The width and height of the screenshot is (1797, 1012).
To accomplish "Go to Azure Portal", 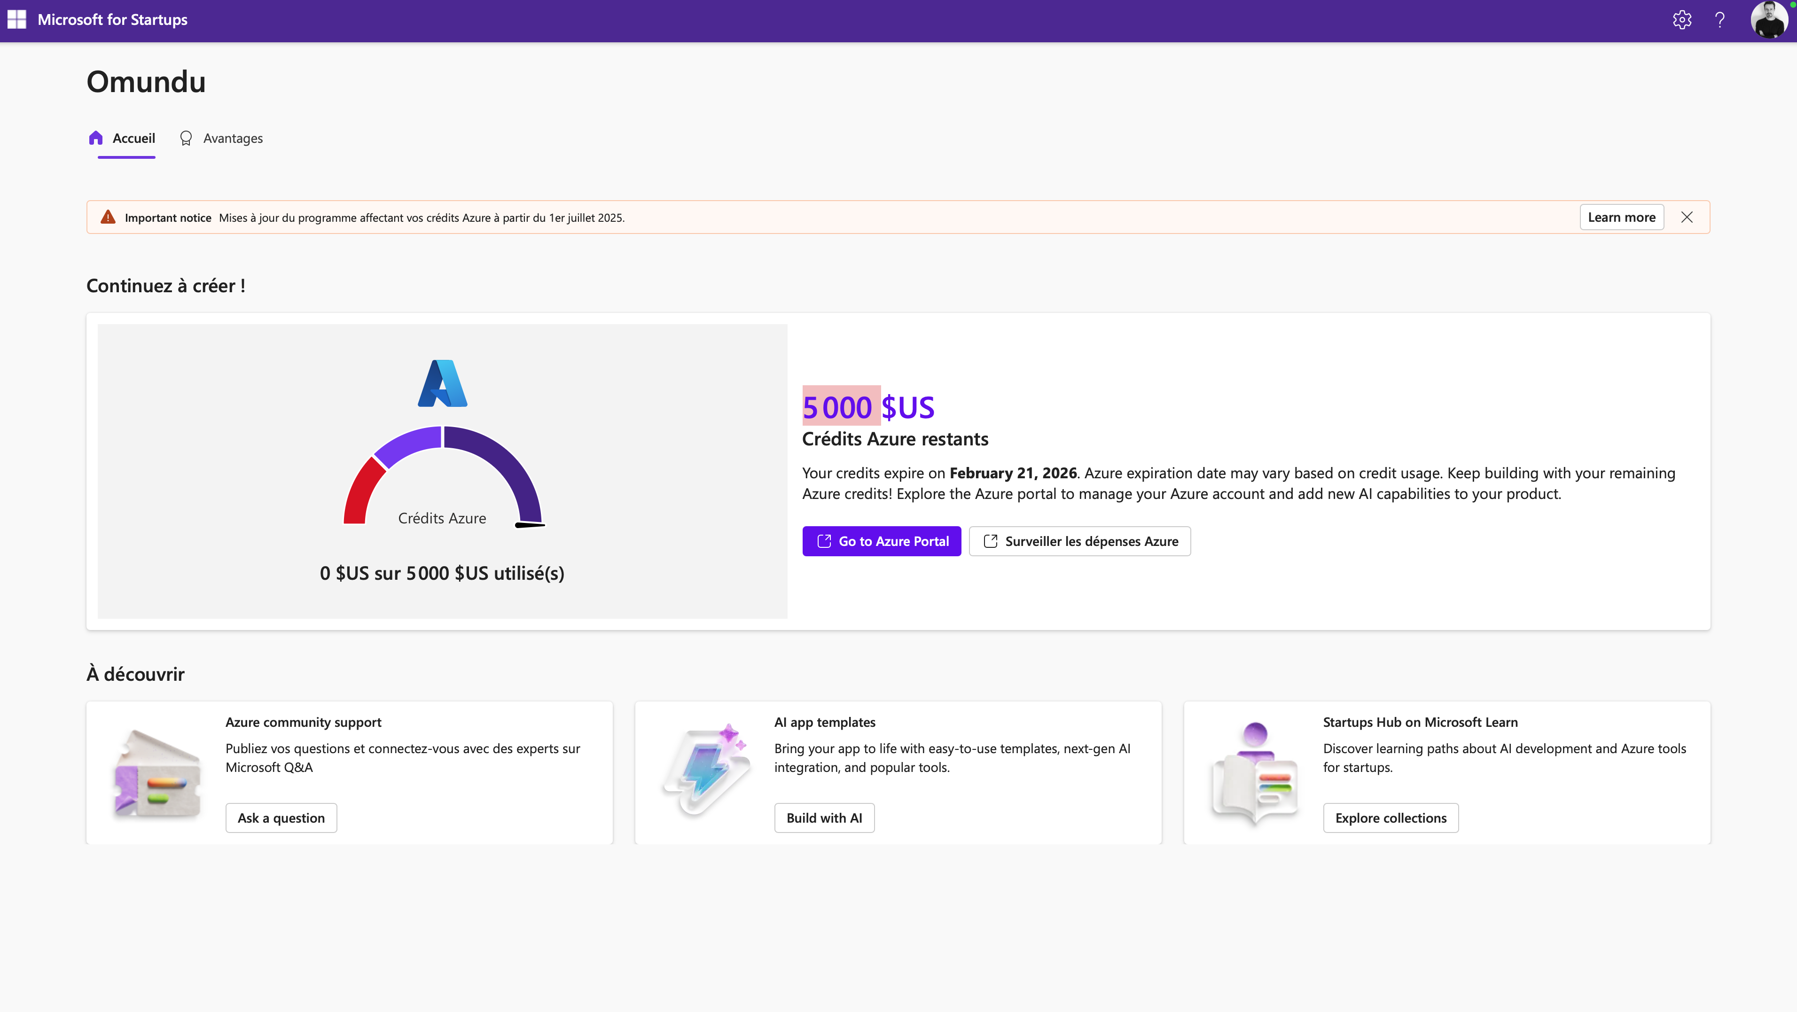I will (x=882, y=541).
